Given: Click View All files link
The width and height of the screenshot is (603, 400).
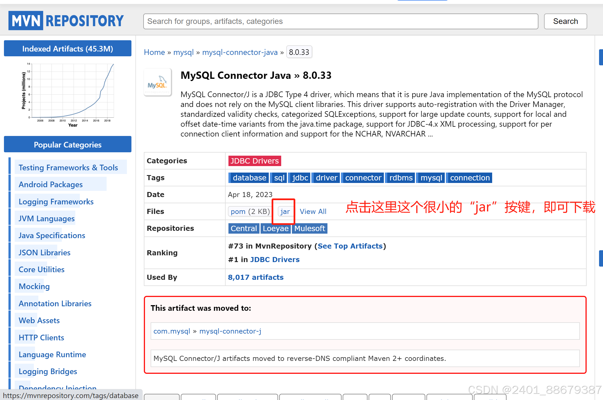Looking at the screenshot, I should click(x=313, y=212).
